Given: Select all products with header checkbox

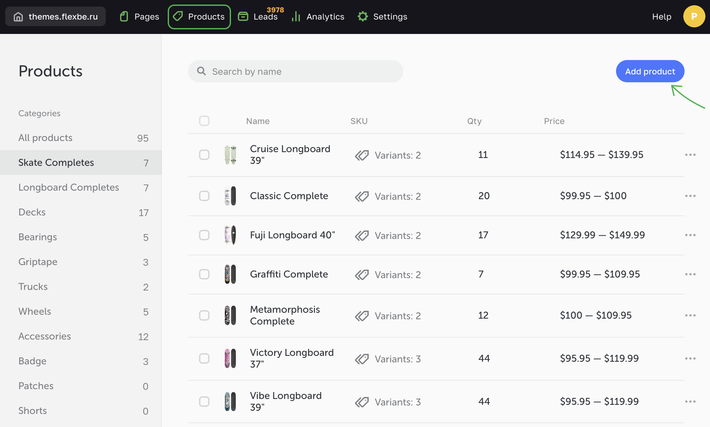Looking at the screenshot, I should [x=204, y=121].
